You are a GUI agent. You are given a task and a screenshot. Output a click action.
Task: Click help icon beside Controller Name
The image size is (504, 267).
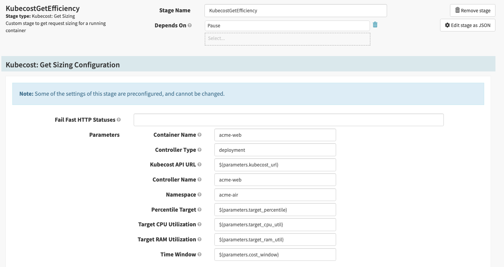pos(199,179)
